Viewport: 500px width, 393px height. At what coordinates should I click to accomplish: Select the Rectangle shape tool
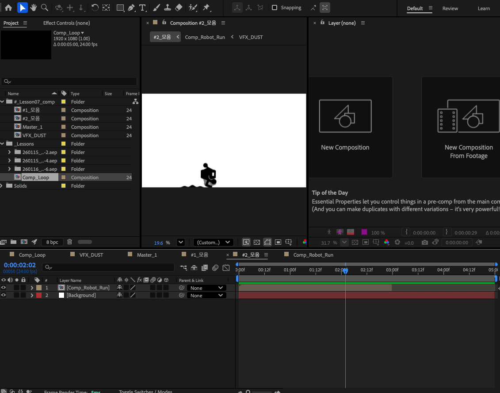pos(120,8)
